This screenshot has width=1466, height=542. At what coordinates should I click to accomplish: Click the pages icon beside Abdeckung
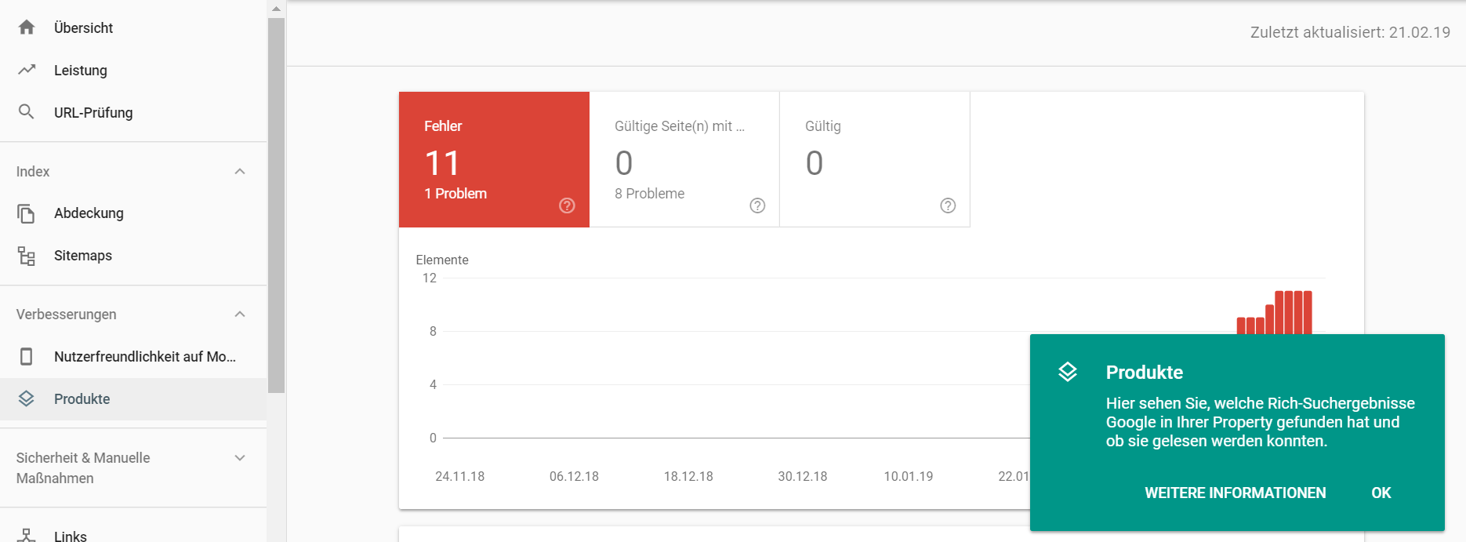pos(27,213)
